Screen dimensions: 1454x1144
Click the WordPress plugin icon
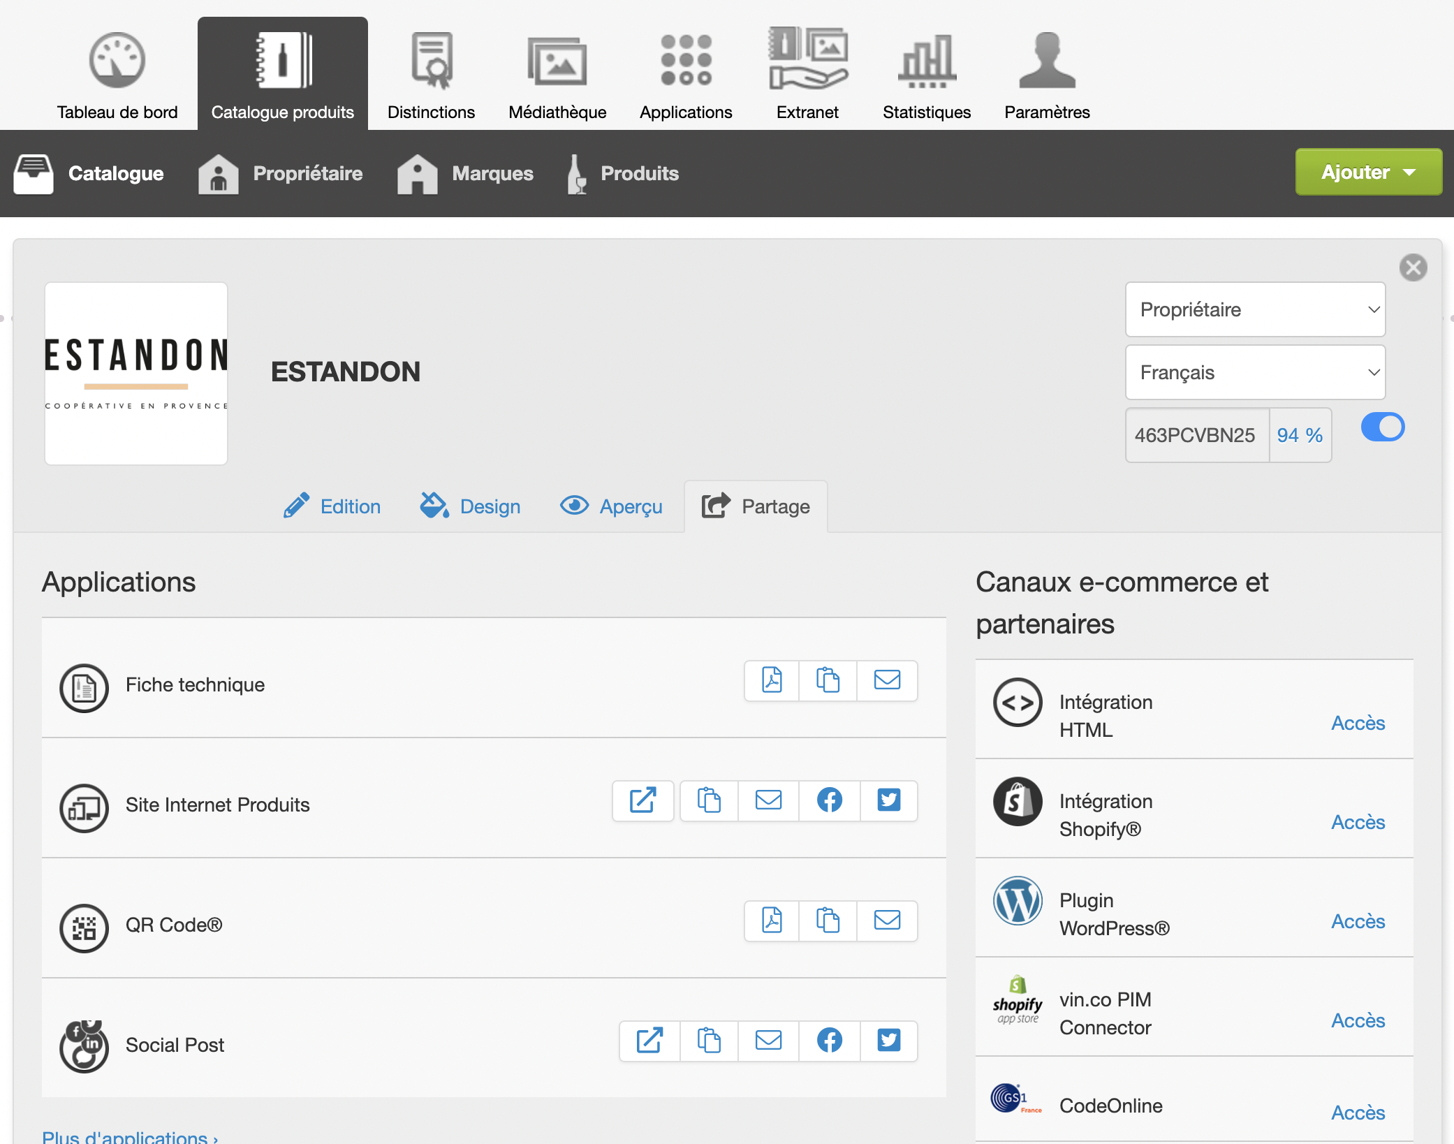(1018, 901)
